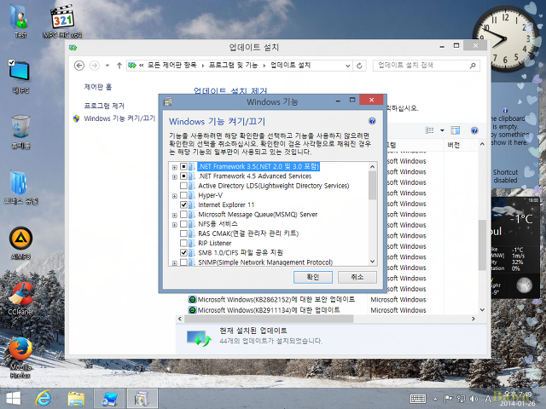Open the network tray icon
This screenshot has width=546, height=409.
click(461, 399)
